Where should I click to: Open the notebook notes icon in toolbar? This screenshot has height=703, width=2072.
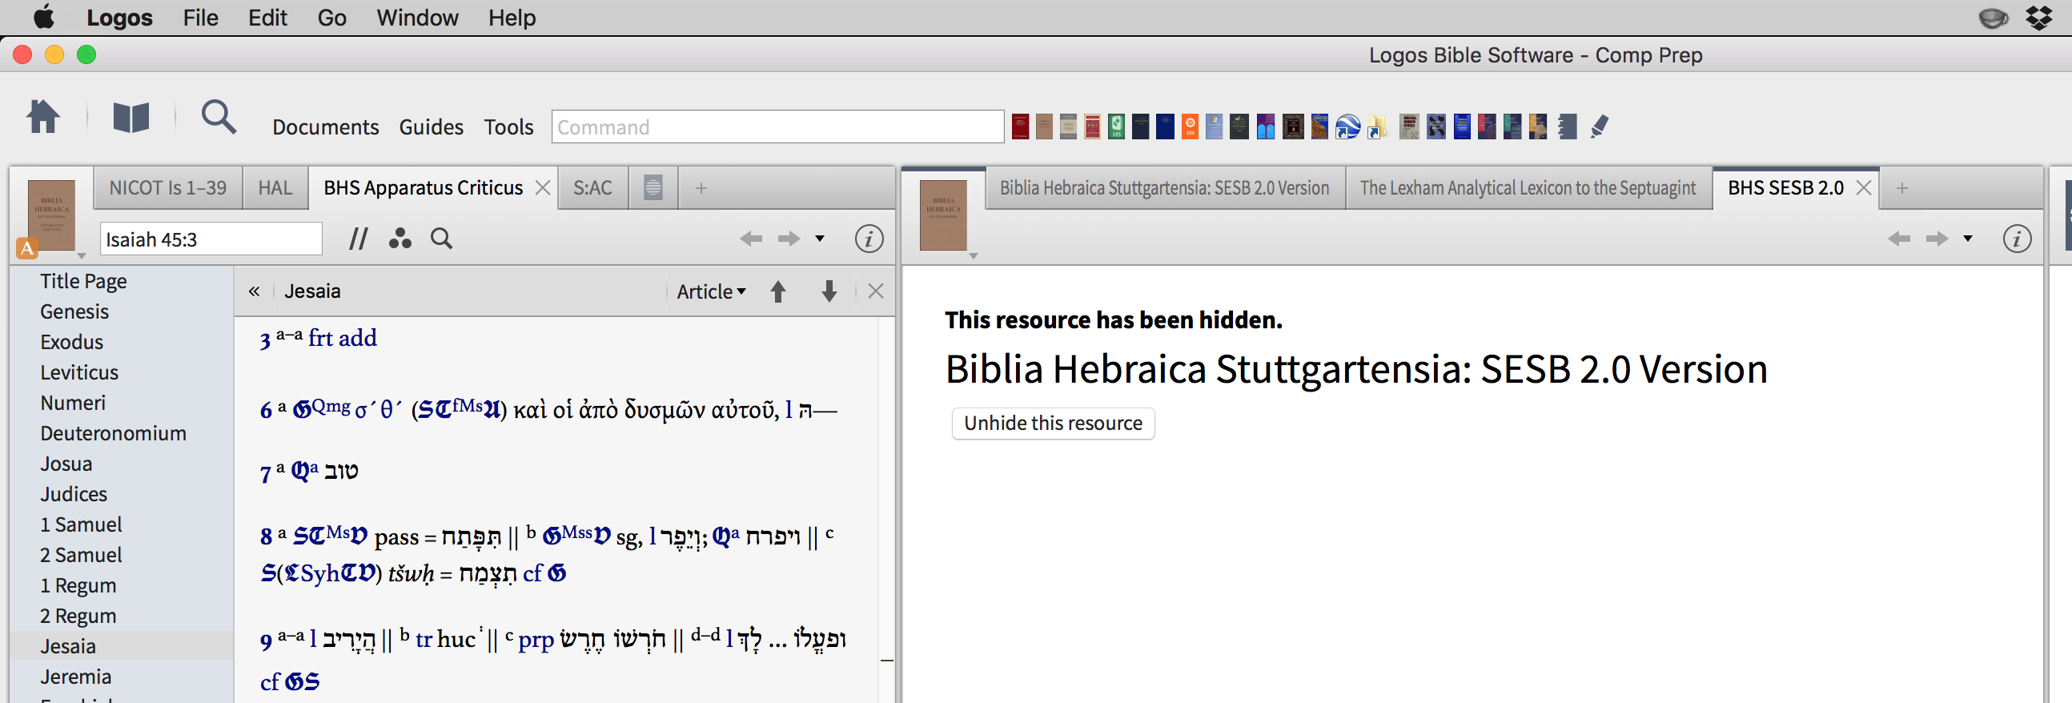coord(1567,127)
